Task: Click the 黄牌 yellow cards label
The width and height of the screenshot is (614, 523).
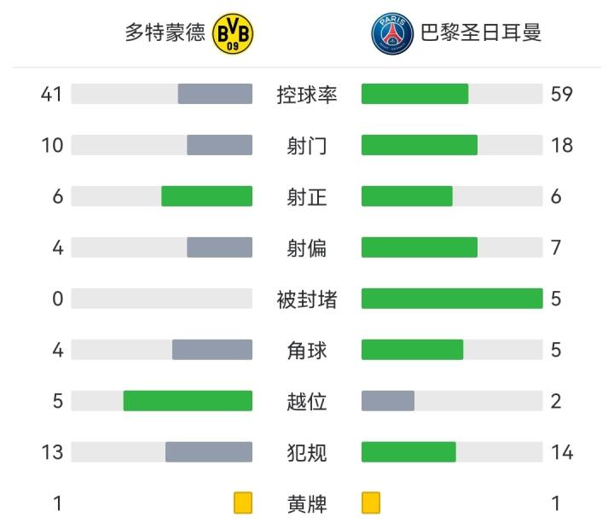Action: pos(307,503)
